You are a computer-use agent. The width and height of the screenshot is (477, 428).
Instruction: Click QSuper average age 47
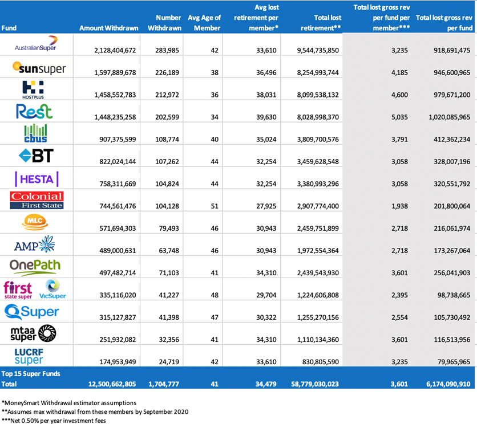coord(215,317)
